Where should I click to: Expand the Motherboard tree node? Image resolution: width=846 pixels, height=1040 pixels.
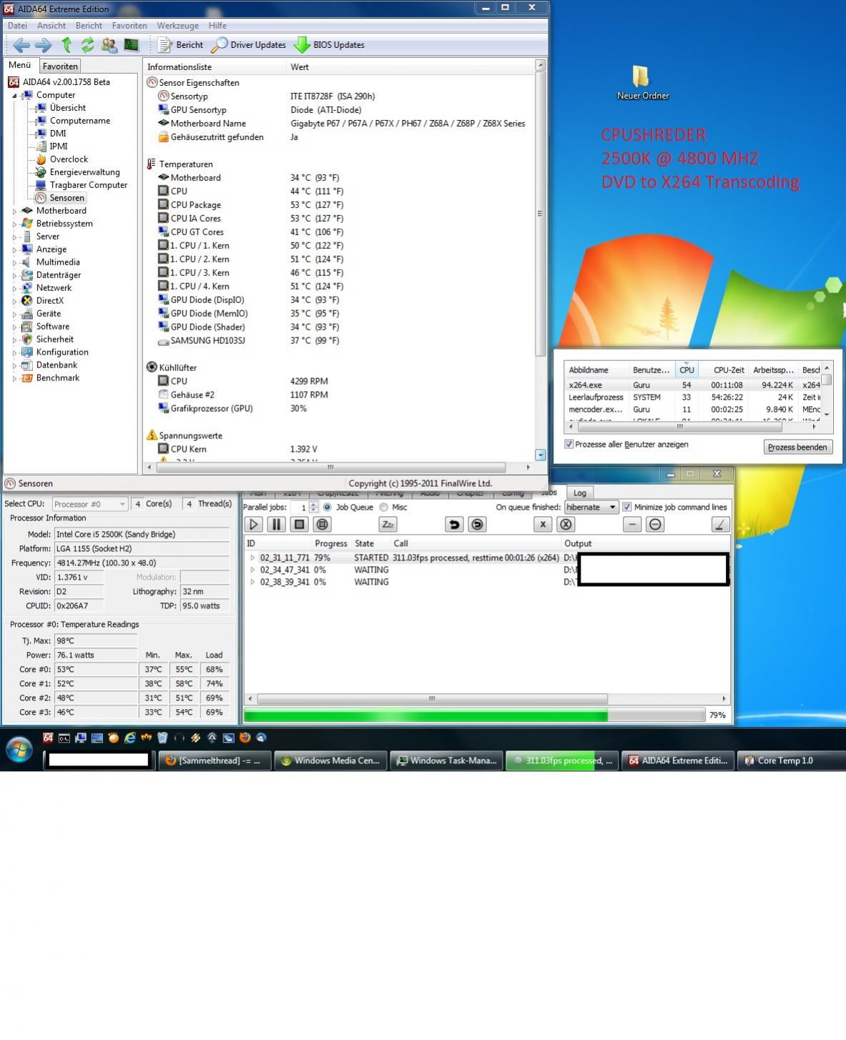pyautogui.click(x=14, y=211)
